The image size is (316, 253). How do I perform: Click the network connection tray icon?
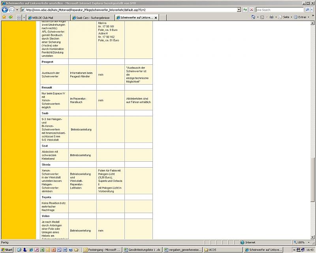pos(299,250)
